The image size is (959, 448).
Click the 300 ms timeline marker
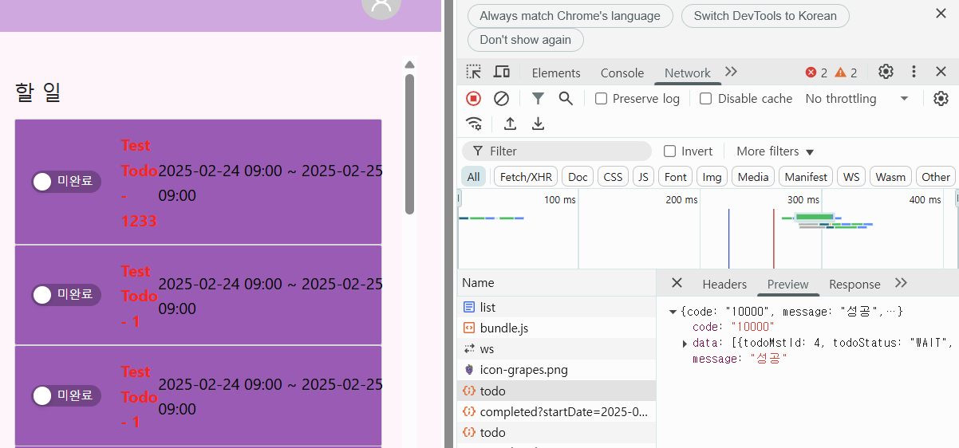[x=803, y=199]
